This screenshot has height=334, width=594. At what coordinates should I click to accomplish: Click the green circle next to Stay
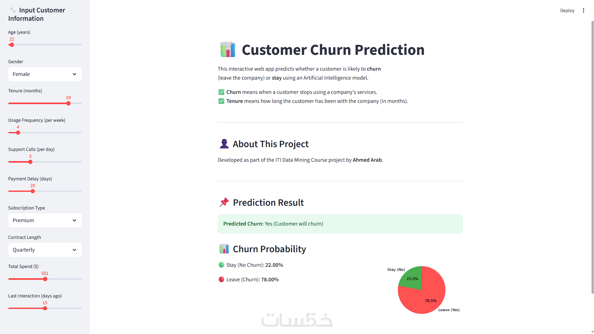point(221,265)
